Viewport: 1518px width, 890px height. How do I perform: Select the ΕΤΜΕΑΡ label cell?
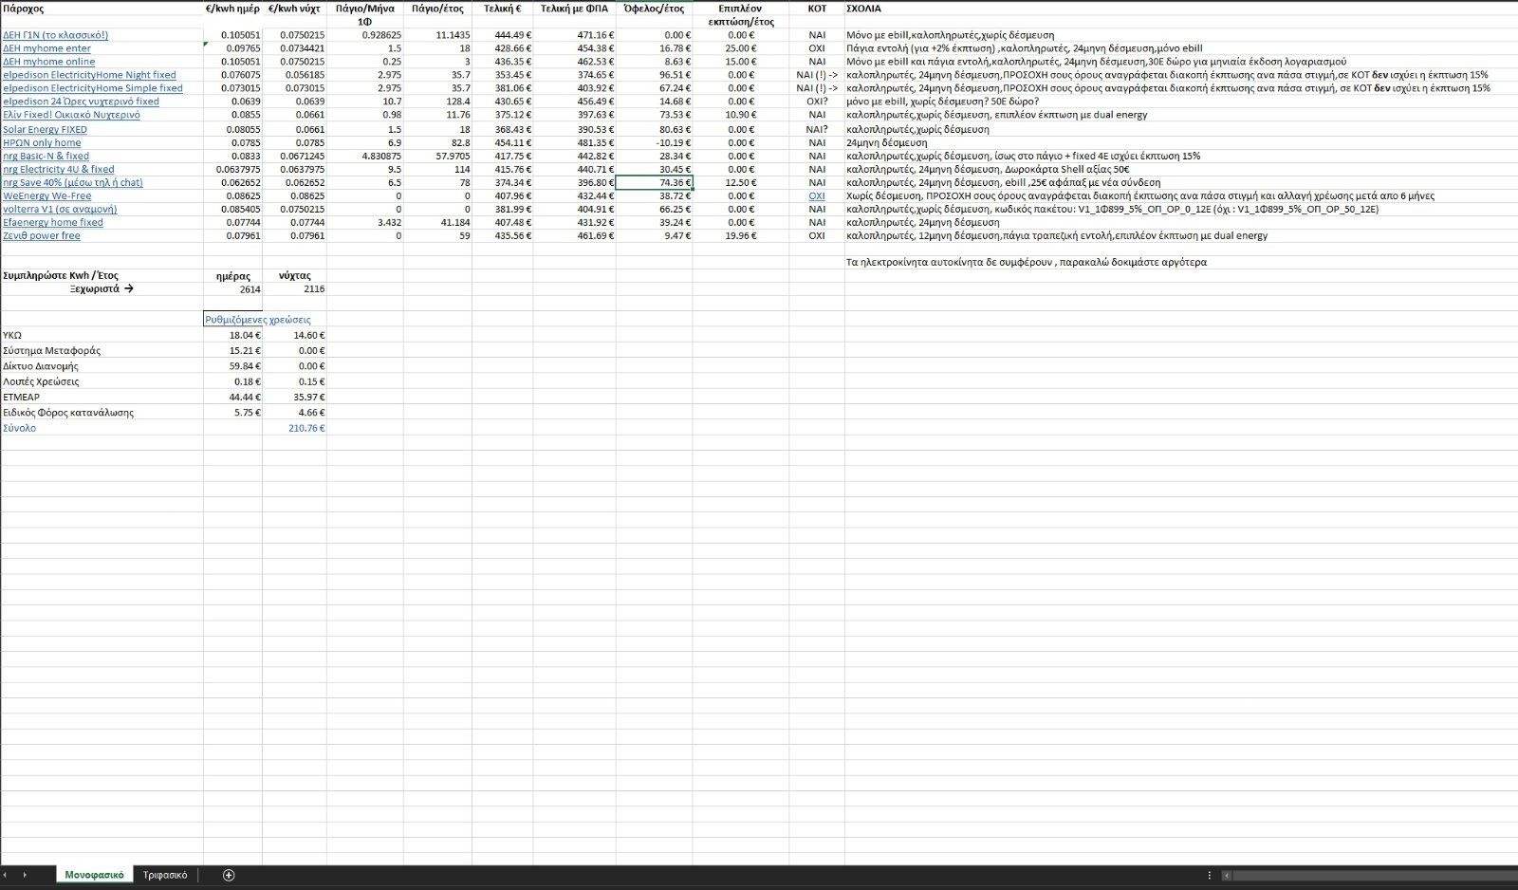tap(102, 397)
